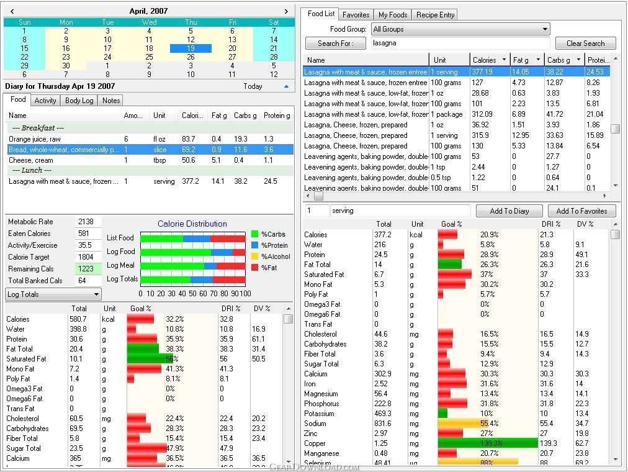Image resolution: width=628 pixels, height=472 pixels.
Task: Open Calories column filter arrow
Action: point(504,60)
